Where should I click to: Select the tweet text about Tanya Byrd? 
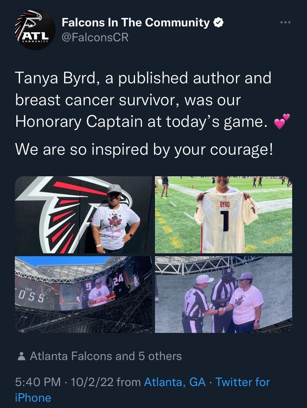click(152, 100)
